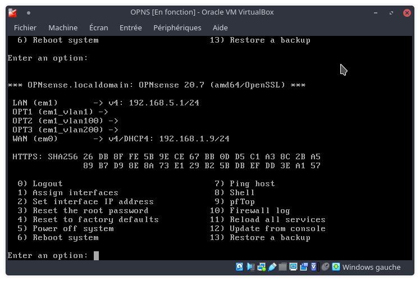This screenshot has height=281, width=420.
Task: Open the Écran menu
Action: pyautogui.click(x=99, y=28)
